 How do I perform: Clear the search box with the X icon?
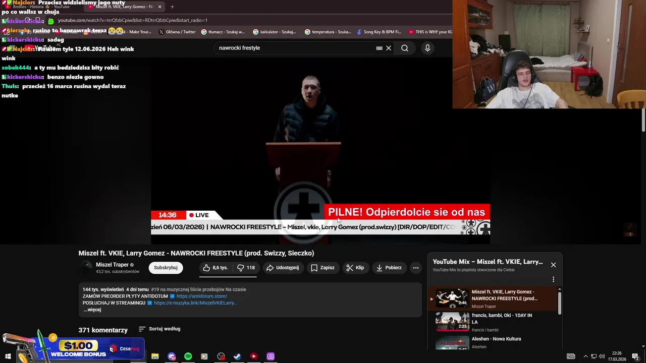point(389,48)
